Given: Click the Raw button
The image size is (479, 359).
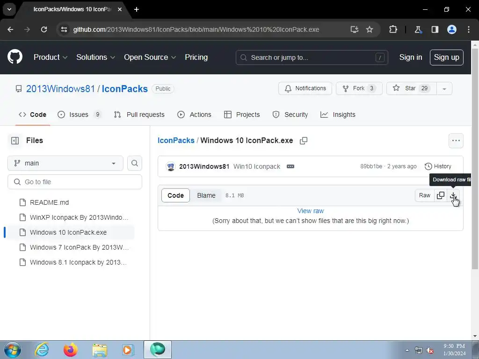Looking at the screenshot, I should point(425,195).
